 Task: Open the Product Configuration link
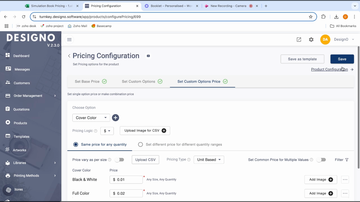tap(329, 69)
